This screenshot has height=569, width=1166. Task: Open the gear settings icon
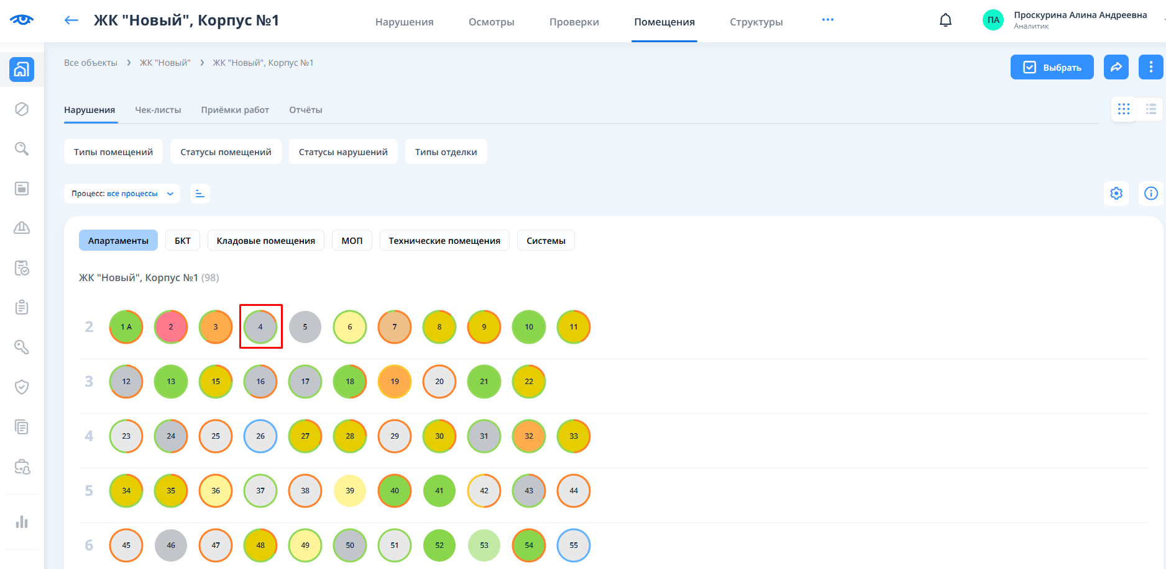click(1116, 194)
